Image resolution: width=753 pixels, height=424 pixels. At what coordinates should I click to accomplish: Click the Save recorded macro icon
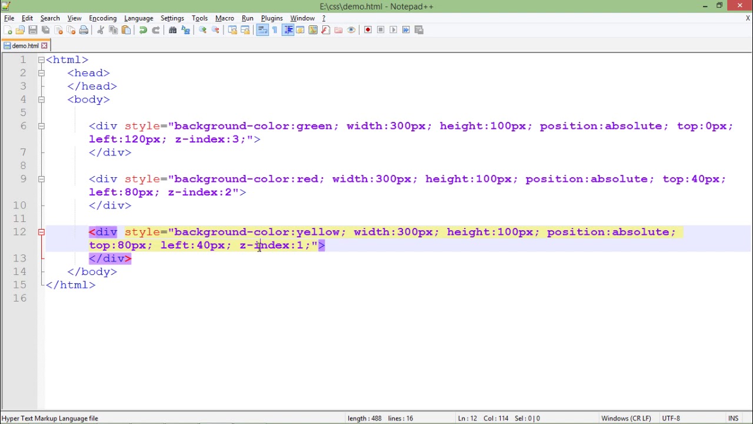coord(419,30)
